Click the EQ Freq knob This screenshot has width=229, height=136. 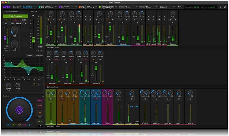click(8, 85)
